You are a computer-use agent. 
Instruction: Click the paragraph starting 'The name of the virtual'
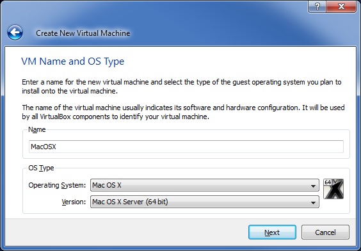point(183,112)
